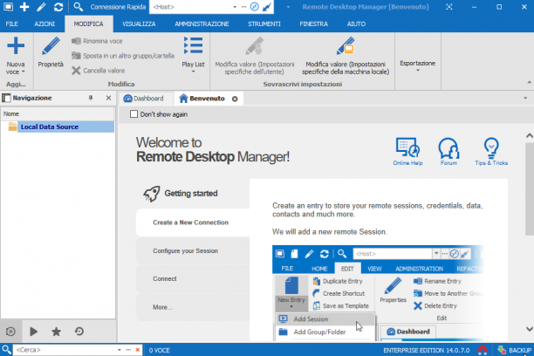
Task: Click Modifica valore impostazioni specifiche dell'utente
Action: click(255, 56)
